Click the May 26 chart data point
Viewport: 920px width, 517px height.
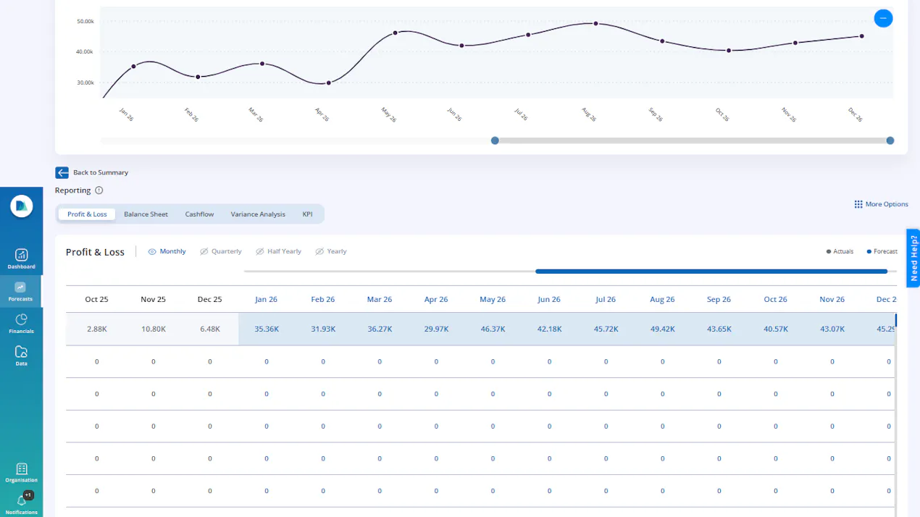(396, 33)
